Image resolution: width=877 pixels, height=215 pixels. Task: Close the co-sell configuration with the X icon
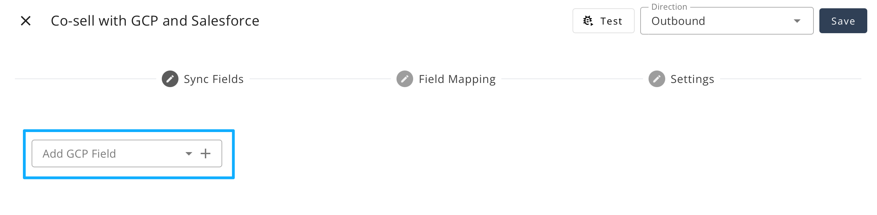(x=26, y=21)
